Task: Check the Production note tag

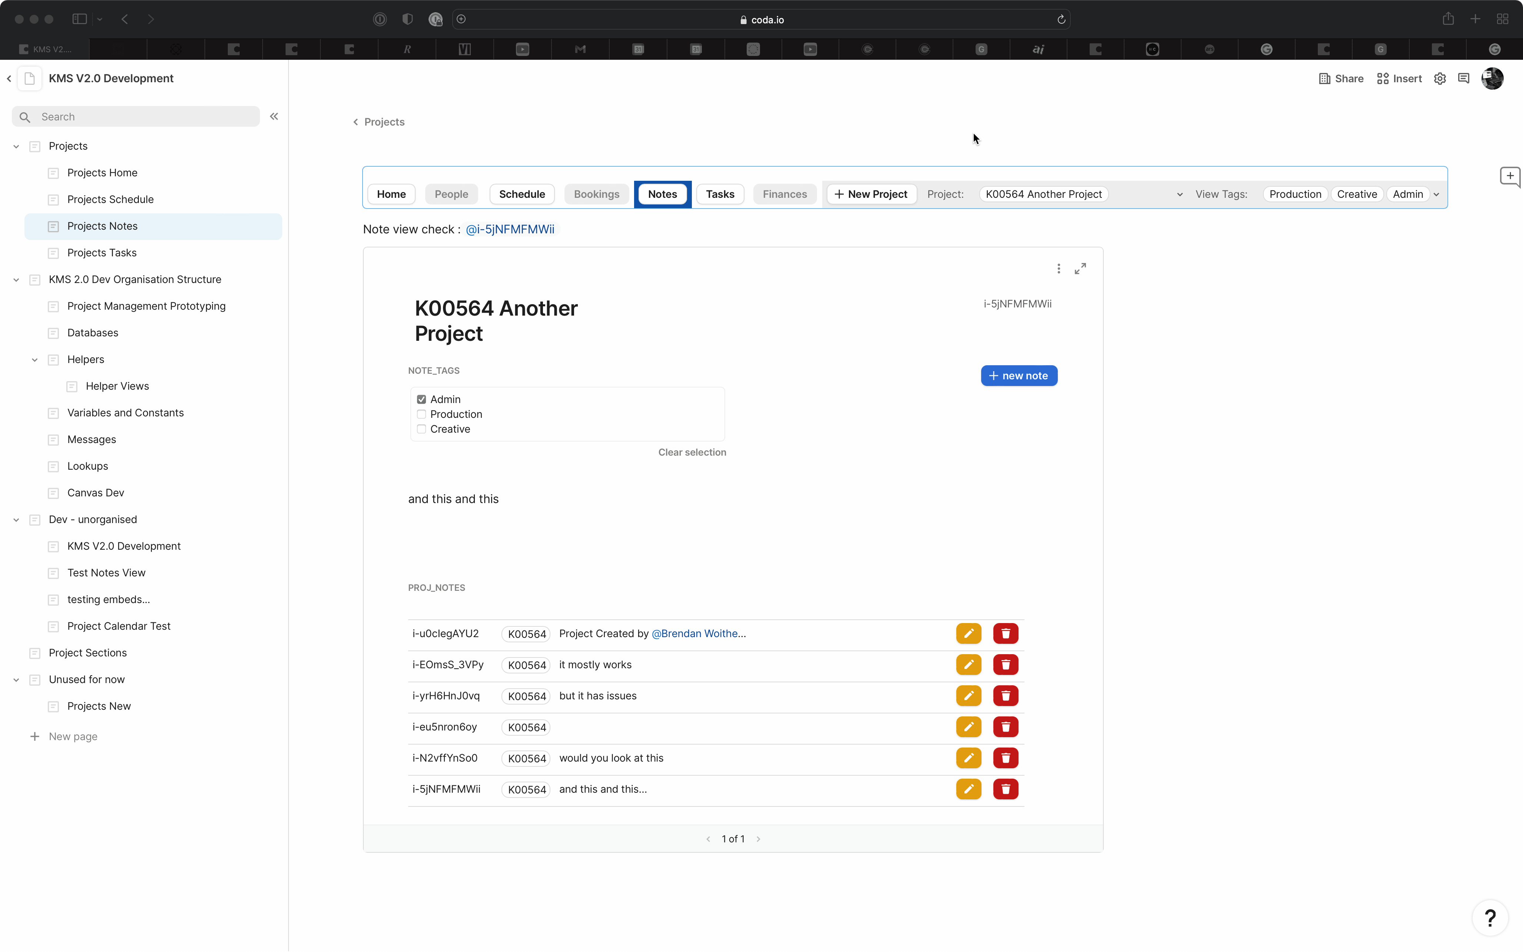Action: (x=421, y=414)
